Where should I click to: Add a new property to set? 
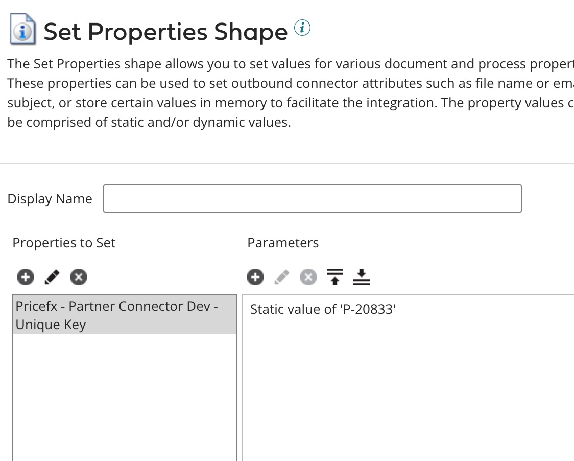[26, 277]
